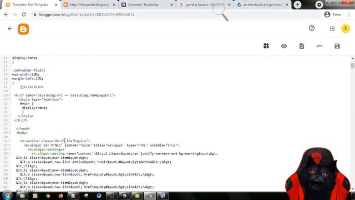The width and height of the screenshot is (355, 200).
Task: Open the file explorer taskbar icon
Action: [22, 196]
